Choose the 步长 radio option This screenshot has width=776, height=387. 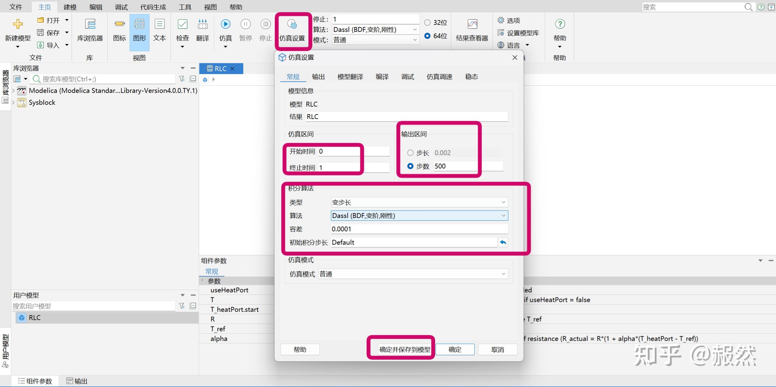[x=410, y=153]
